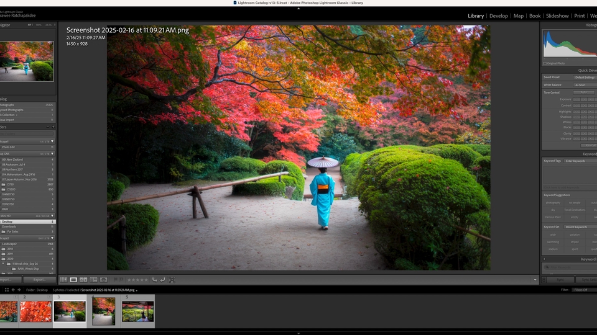Click the Reset All button

(589, 145)
